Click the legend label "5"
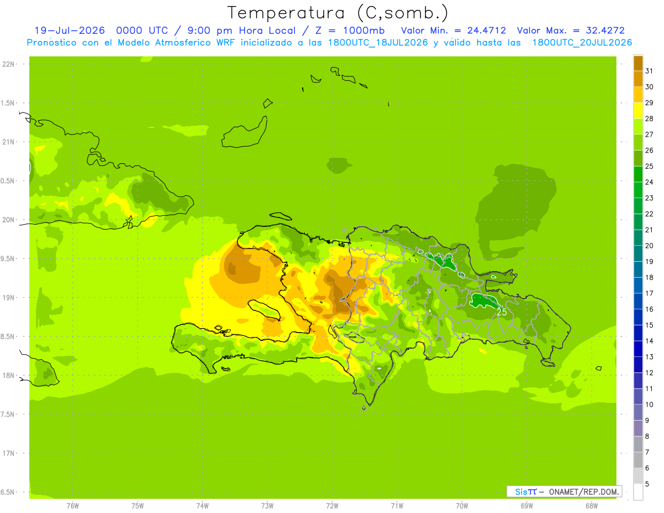This screenshot has height=513, width=664. pos(647,484)
